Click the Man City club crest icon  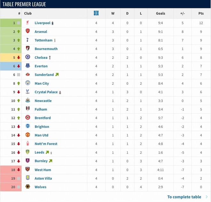point(28,83)
